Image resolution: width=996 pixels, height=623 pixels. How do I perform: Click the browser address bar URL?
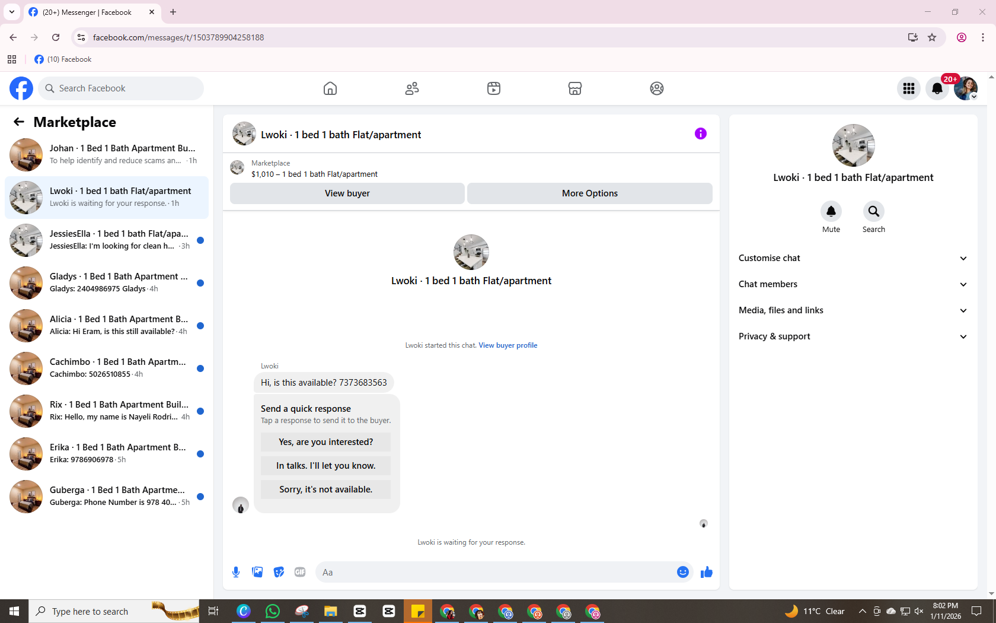point(178,37)
